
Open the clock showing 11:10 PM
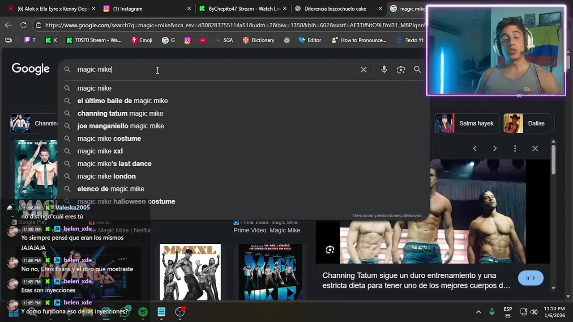click(554, 312)
